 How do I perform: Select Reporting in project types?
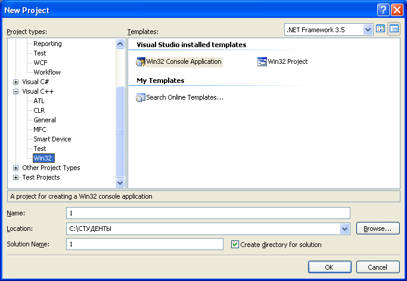[x=48, y=44]
